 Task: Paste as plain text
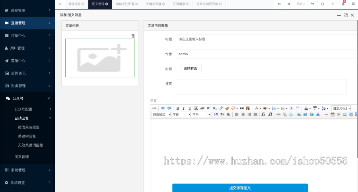click(x=248, y=108)
